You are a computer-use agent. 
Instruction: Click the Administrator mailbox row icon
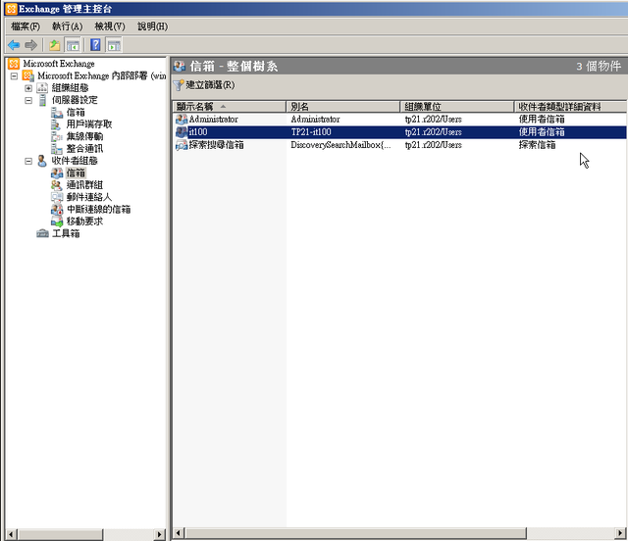182,120
